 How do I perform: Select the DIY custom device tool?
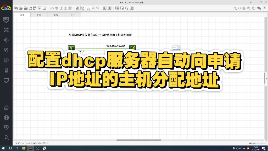(6, 20)
